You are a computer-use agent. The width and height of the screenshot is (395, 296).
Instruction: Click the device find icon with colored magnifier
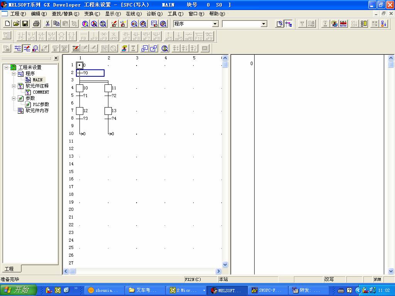[85, 24]
